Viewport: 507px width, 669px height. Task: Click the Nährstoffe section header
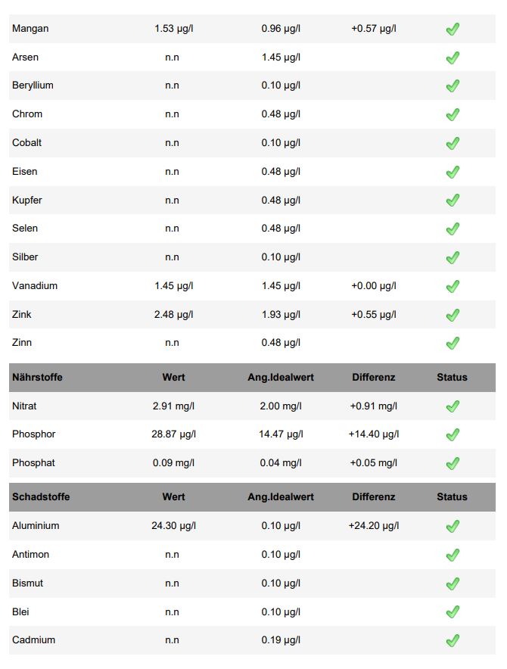tap(37, 377)
